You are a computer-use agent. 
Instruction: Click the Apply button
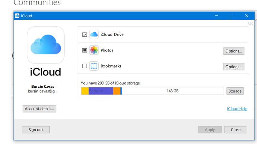(210, 130)
